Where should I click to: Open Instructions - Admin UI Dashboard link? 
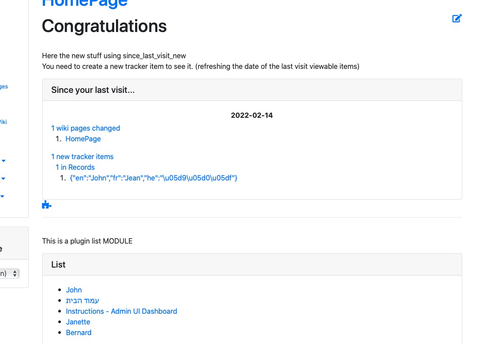pos(121,312)
